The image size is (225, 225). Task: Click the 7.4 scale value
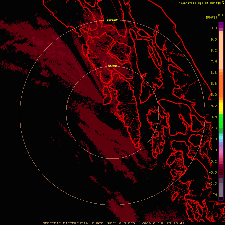coord(214,61)
